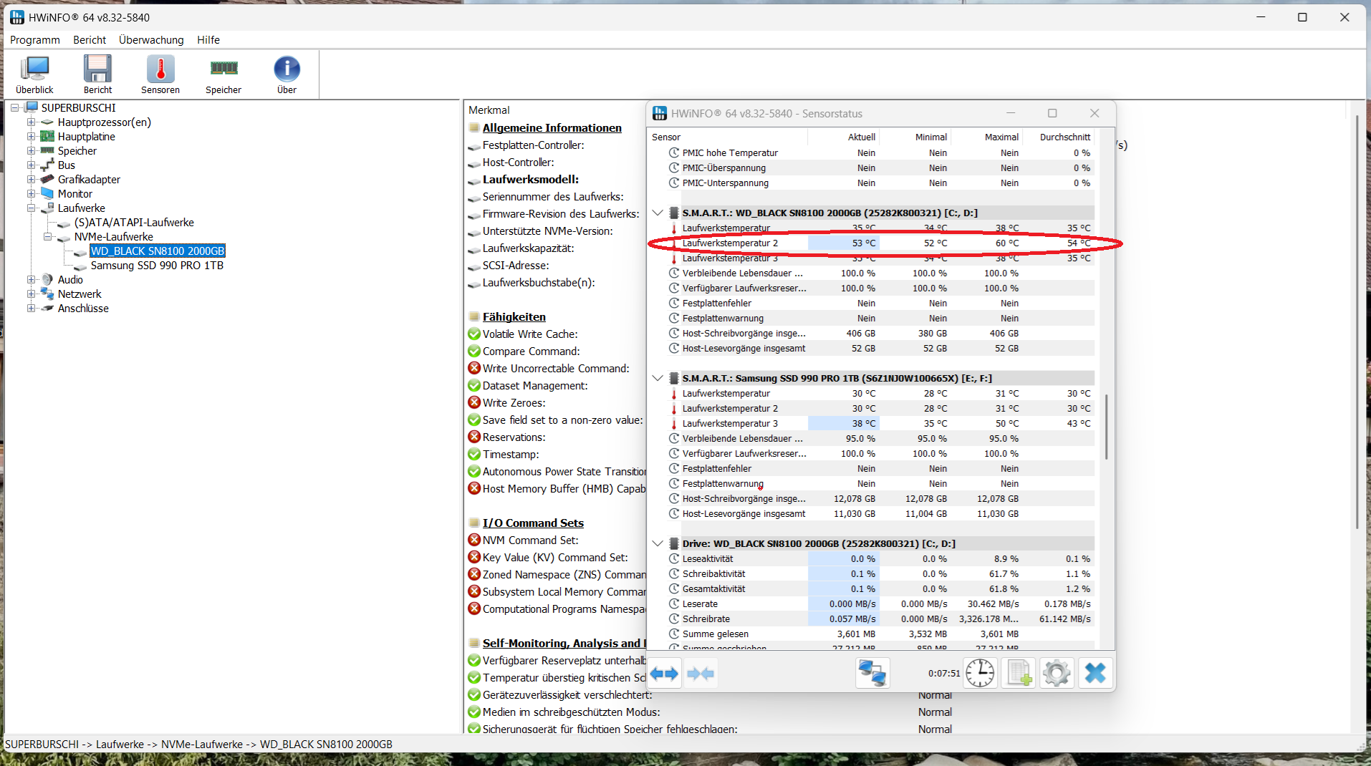1371x766 pixels.
Task: Click the Write Zeroes red X icon
Action: click(x=474, y=403)
